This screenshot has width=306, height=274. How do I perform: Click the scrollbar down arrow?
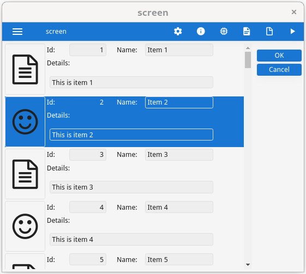pos(248,265)
